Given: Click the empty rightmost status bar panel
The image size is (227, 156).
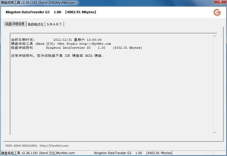Looking at the screenshot, I should tap(219, 153).
